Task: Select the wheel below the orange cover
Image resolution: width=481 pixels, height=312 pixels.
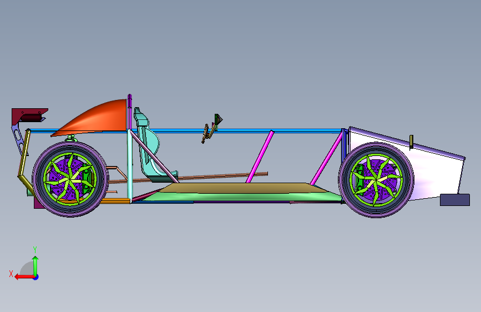Action: click(70, 179)
